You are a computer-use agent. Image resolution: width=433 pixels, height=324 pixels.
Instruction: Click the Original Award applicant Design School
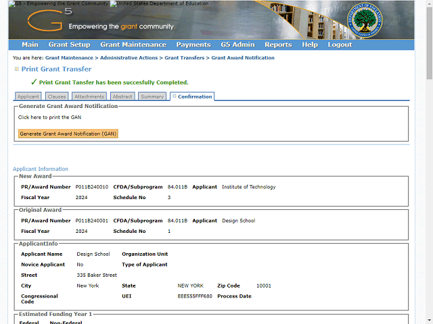pos(239,221)
